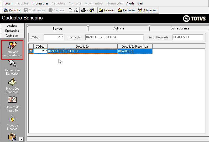Open the Informações menu
This screenshot has width=209, height=142.
114,3
